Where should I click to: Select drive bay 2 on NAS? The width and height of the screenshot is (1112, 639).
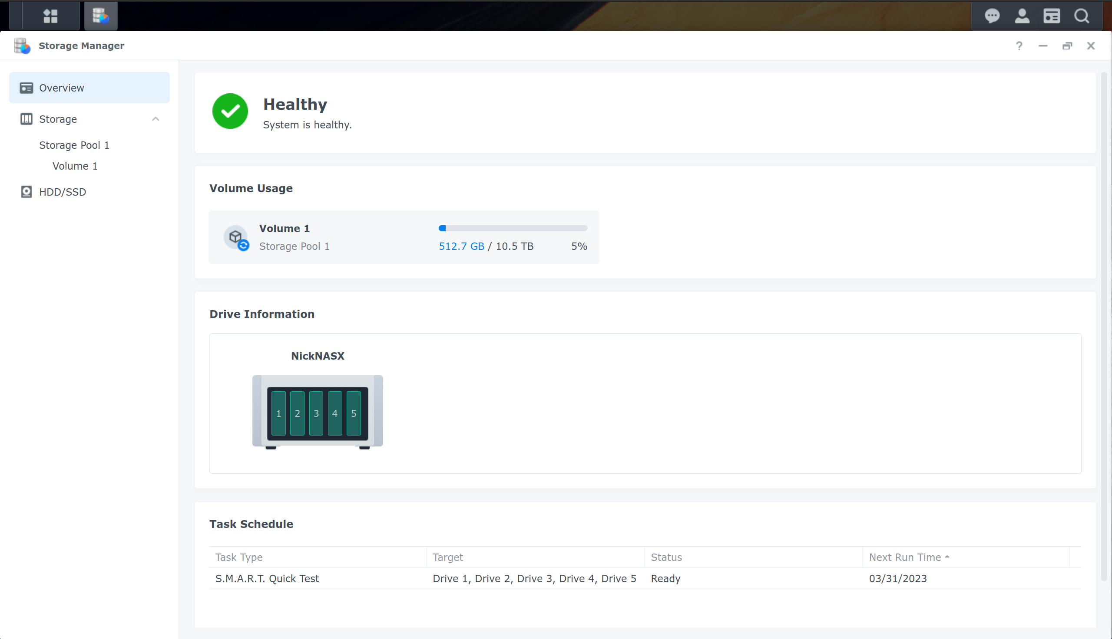coord(298,413)
